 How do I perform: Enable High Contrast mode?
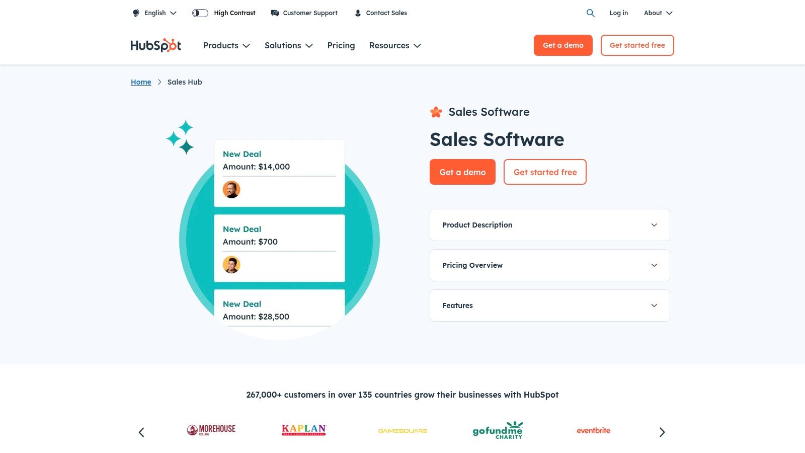coord(199,13)
